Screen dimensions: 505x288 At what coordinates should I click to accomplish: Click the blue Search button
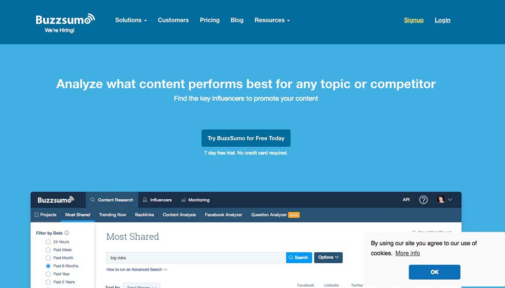pyautogui.click(x=299, y=257)
